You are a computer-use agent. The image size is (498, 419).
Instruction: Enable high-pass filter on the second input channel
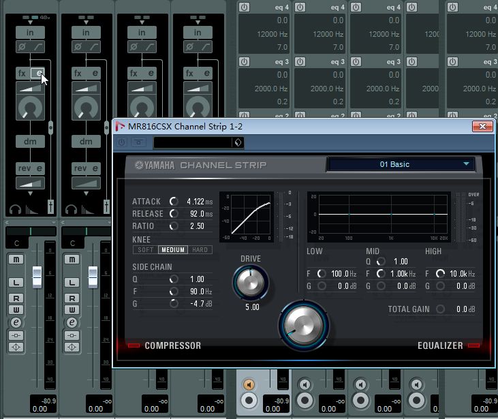[x=94, y=47]
